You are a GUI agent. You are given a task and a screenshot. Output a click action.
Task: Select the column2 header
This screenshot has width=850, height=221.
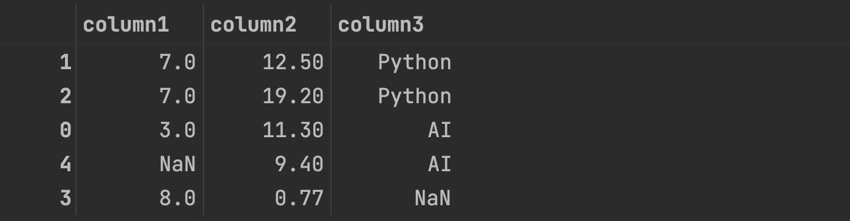point(253,25)
